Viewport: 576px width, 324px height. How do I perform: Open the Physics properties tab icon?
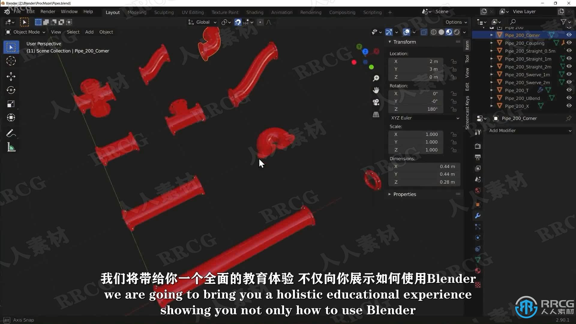pos(478,238)
